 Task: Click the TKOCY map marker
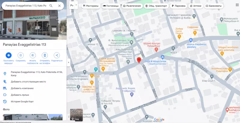tap(173, 48)
